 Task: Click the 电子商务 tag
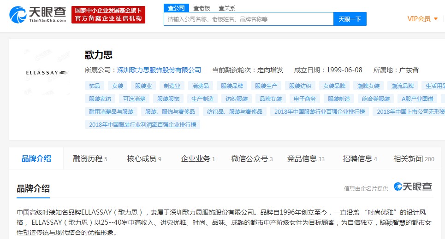pos(304,99)
